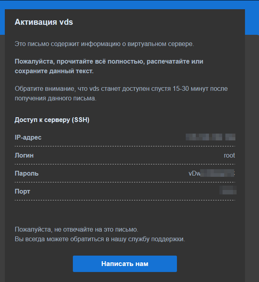Viewport: 259px width, 282px height.
Task: Click the 'Пароль' label
Action: pos(26,174)
